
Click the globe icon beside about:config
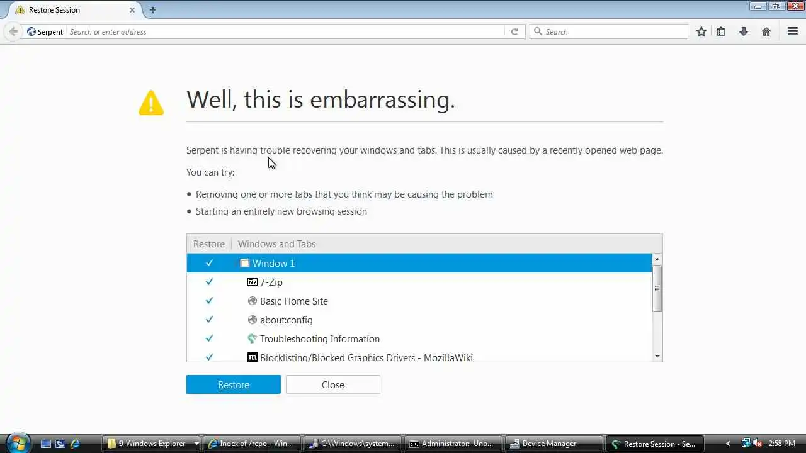tap(253, 320)
